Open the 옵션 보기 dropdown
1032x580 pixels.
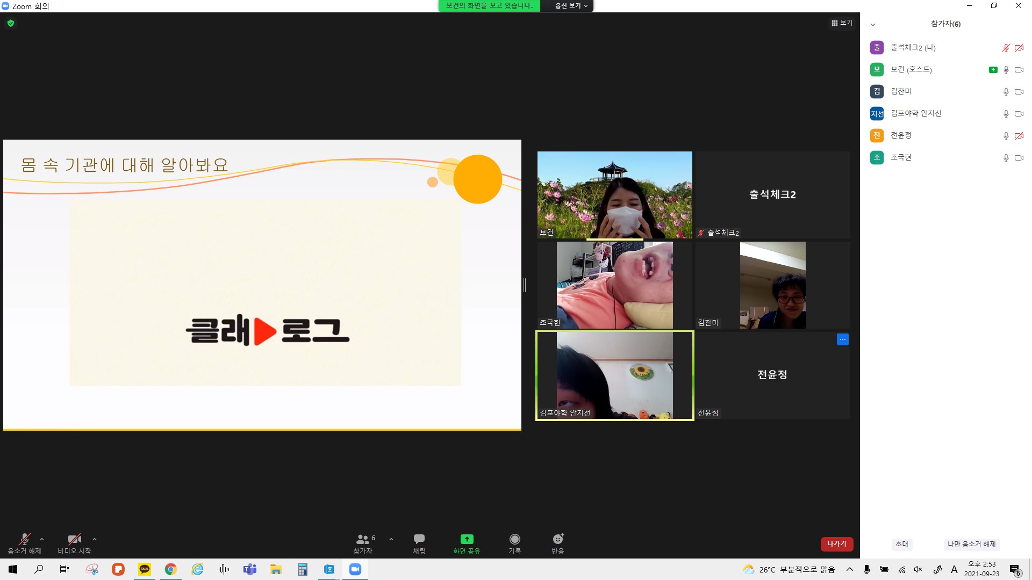point(571,5)
